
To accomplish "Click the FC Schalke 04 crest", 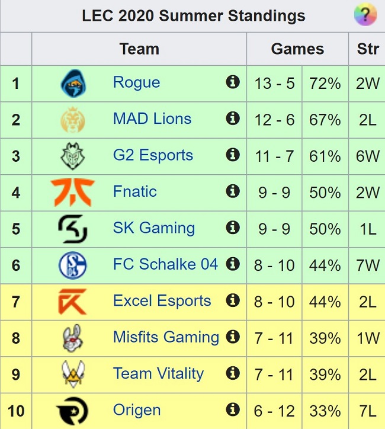I will click(x=73, y=265).
